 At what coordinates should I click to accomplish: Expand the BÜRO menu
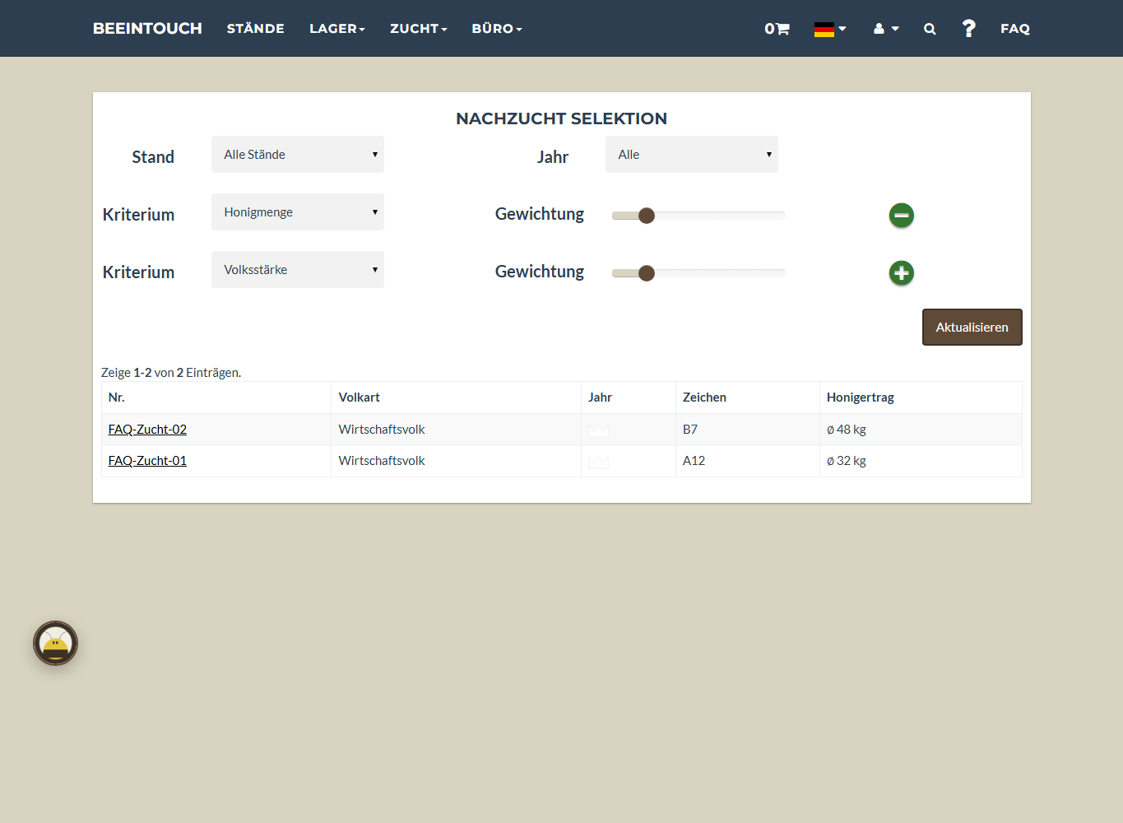point(497,29)
